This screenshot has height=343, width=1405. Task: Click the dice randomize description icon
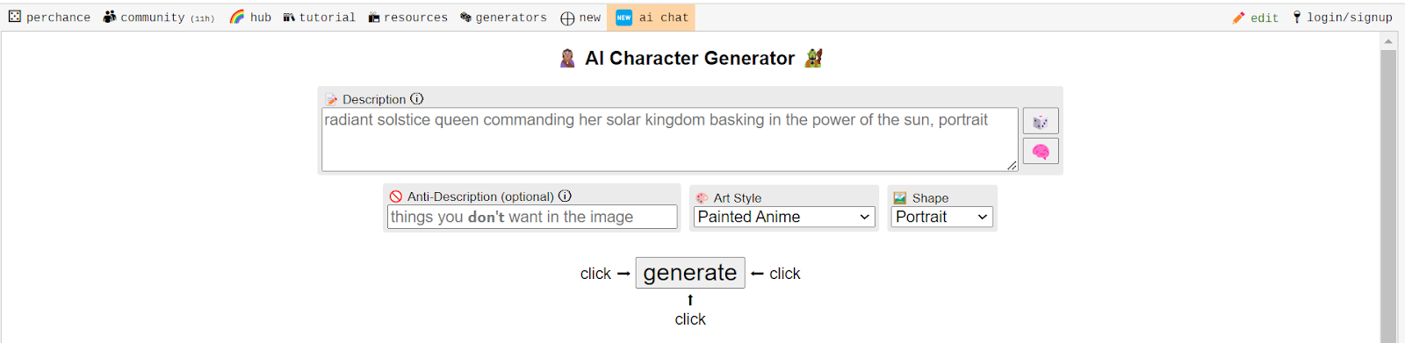[1041, 121]
